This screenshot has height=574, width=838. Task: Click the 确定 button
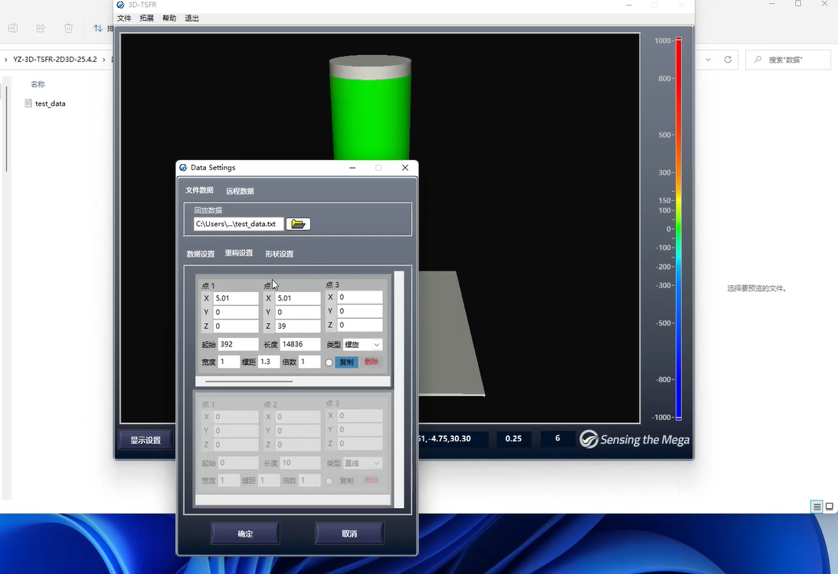click(245, 533)
